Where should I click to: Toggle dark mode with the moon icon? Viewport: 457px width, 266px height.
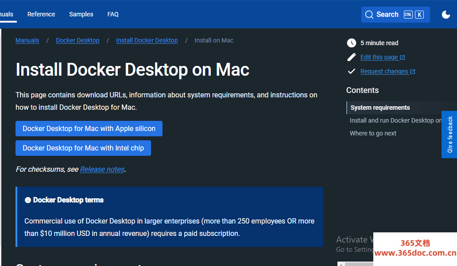446,15
